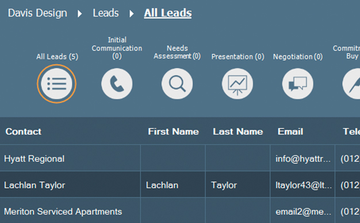
Task: Click the Initial Communication (0) label
Action: coord(117,48)
